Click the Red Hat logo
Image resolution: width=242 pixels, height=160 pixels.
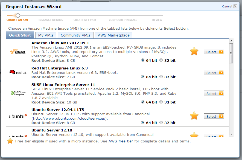(18, 72)
